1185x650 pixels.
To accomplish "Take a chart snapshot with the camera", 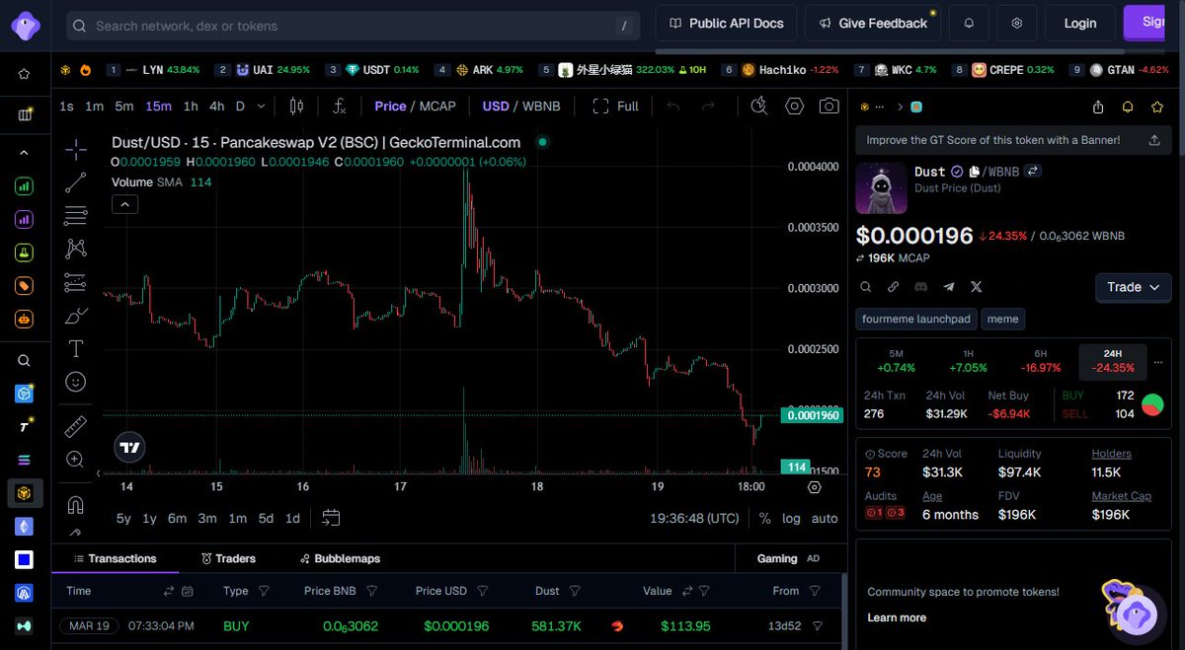I will (829, 106).
